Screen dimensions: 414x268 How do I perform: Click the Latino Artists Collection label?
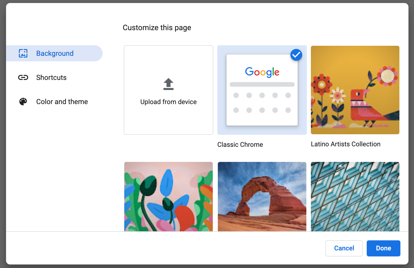346,144
